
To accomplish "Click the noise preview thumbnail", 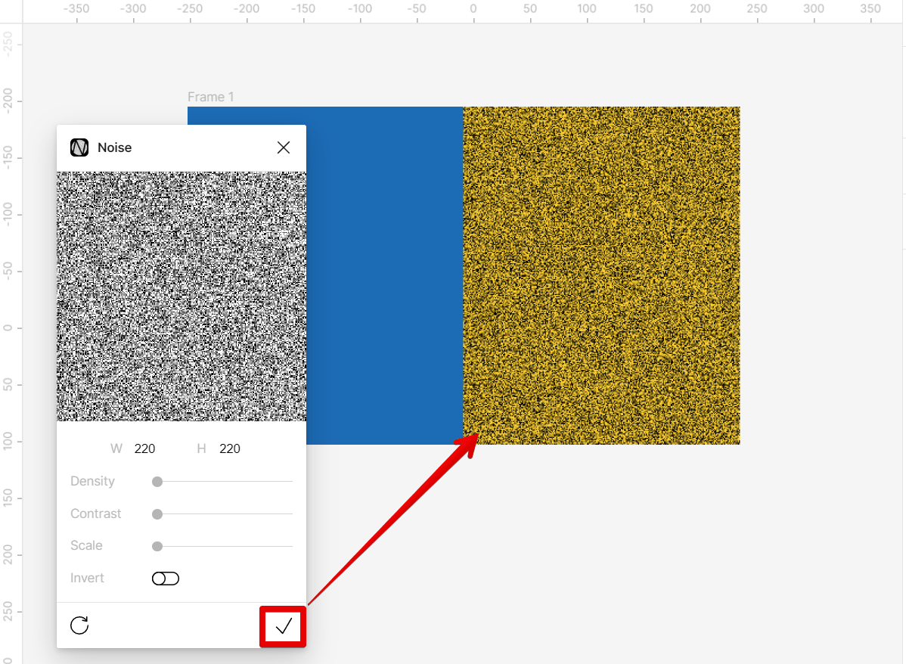I will (182, 295).
